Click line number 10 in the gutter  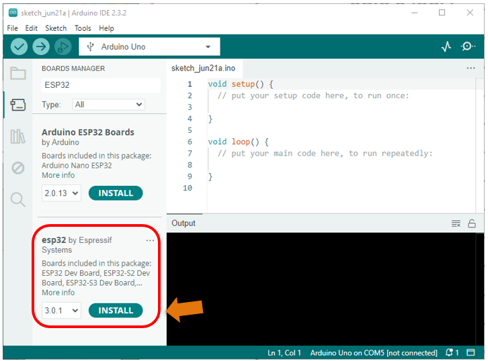click(x=188, y=188)
